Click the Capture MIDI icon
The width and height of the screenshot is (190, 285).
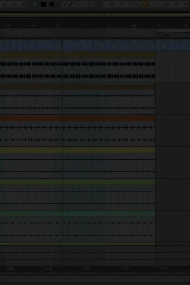coord(92,4)
